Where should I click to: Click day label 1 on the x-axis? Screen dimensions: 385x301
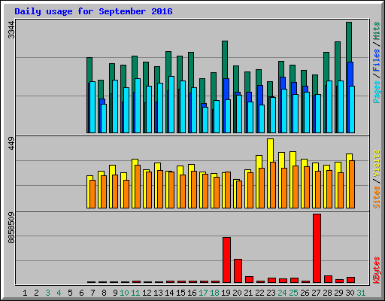click(x=25, y=293)
